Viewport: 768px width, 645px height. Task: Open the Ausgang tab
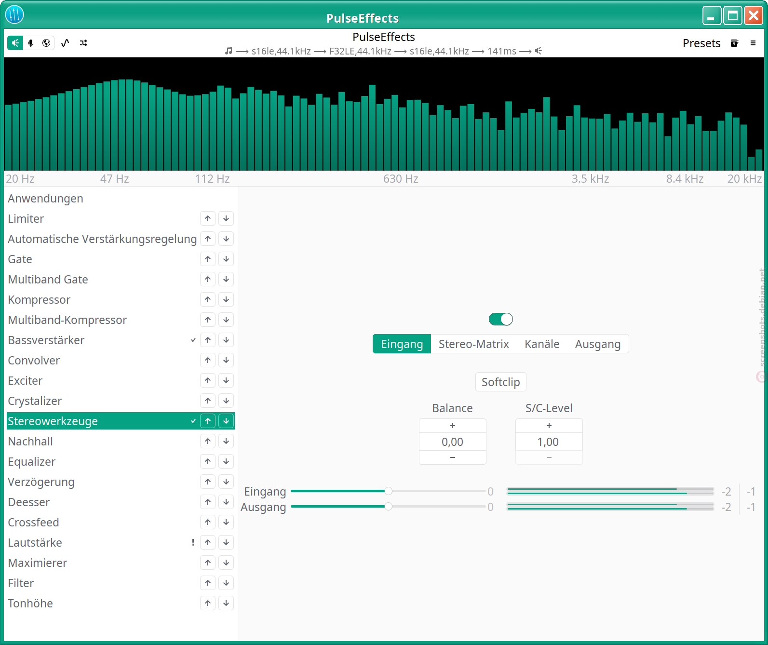[x=598, y=344]
